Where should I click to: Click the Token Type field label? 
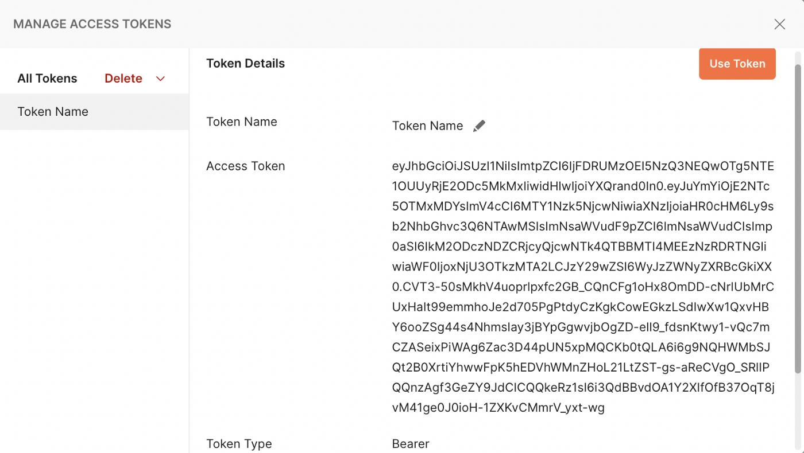pos(239,444)
